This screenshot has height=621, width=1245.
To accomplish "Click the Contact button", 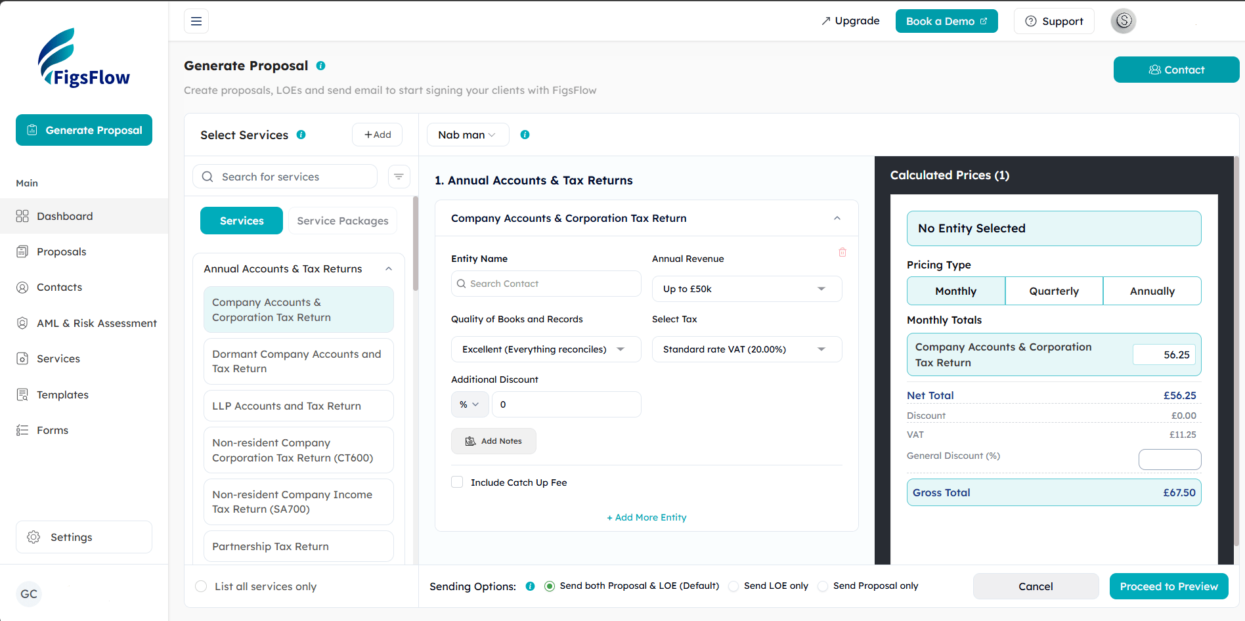I will 1176,70.
